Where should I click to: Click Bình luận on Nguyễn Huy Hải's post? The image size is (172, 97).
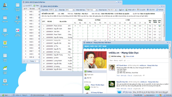coord(123,89)
